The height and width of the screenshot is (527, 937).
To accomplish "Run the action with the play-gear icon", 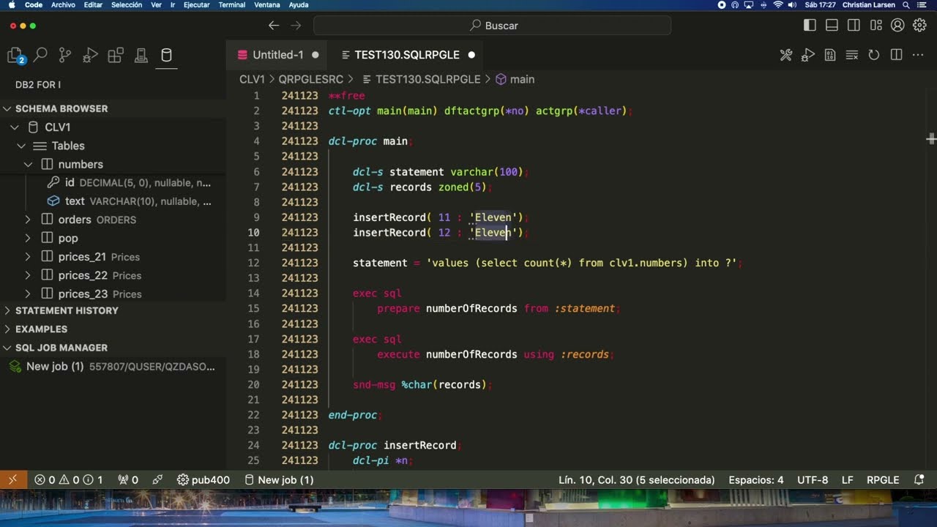I will pyautogui.click(x=808, y=55).
